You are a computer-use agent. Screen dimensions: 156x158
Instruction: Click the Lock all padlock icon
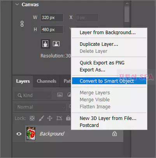(x=68, y=118)
